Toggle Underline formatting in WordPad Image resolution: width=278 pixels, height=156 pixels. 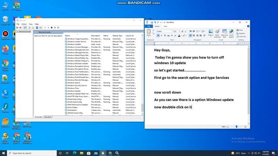tap(165, 36)
